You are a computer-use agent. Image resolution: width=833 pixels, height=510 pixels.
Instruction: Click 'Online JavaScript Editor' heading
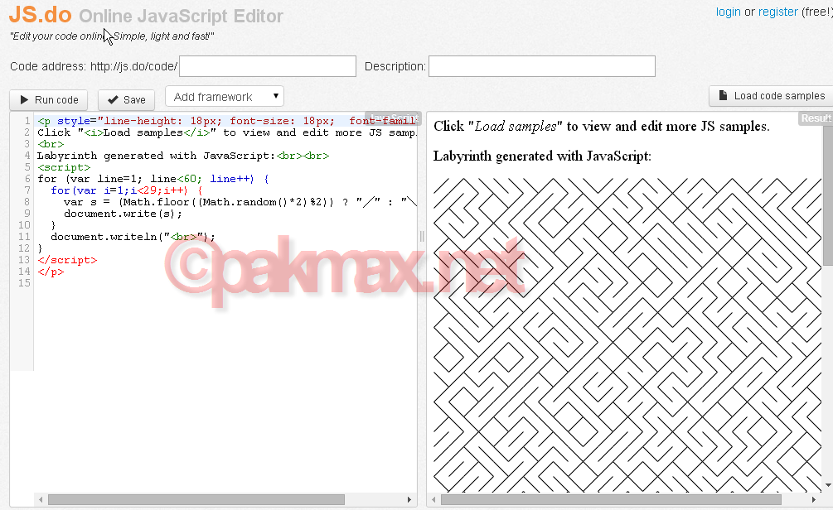point(182,16)
